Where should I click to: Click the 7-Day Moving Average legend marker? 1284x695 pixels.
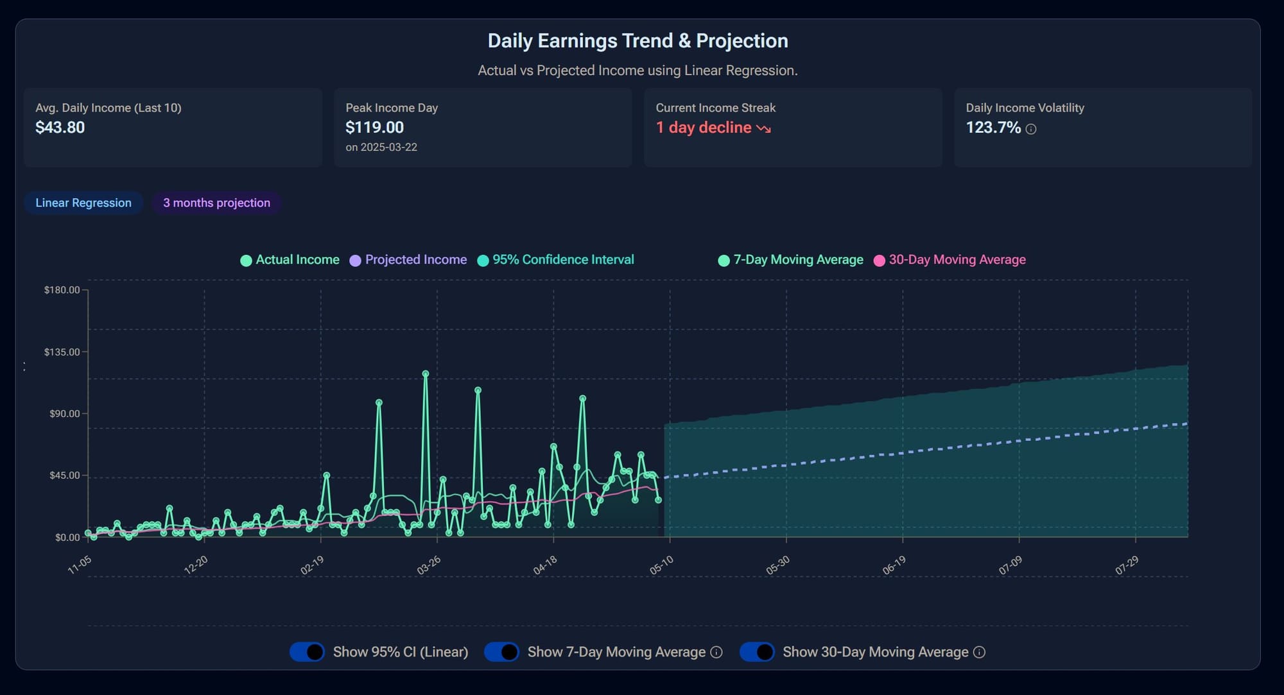[724, 259]
